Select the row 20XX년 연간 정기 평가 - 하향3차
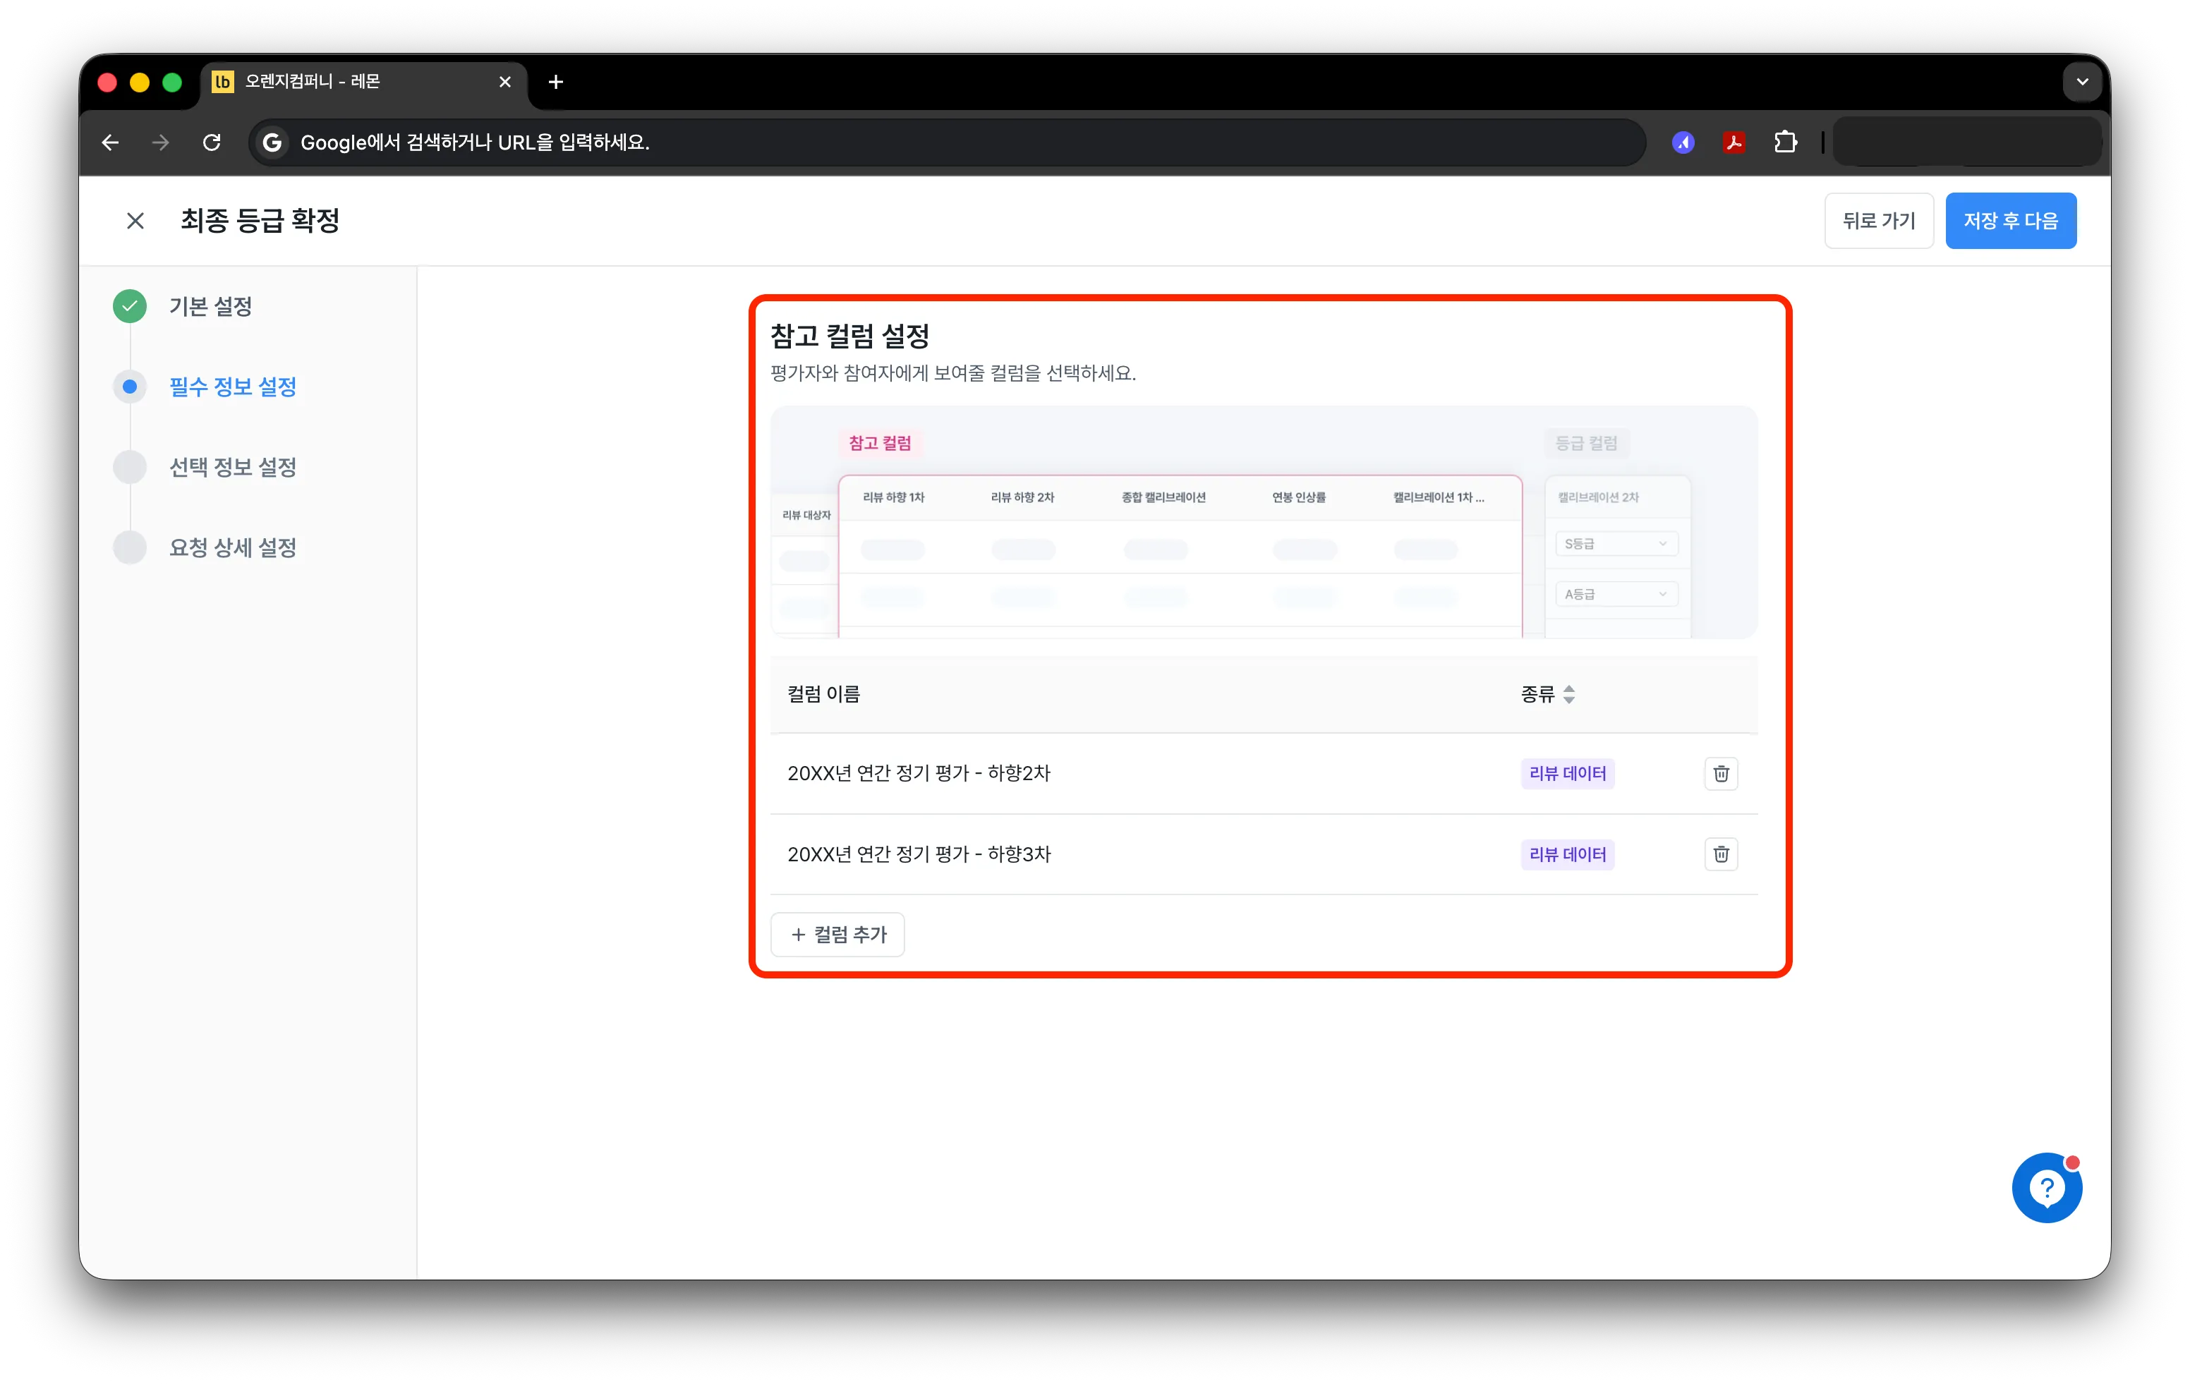 (x=1263, y=854)
